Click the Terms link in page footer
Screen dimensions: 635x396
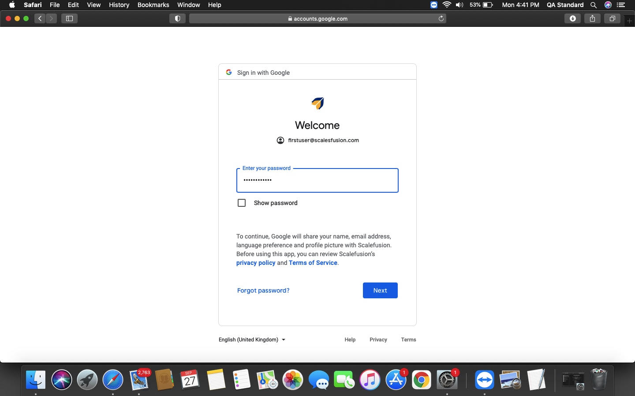point(408,340)
